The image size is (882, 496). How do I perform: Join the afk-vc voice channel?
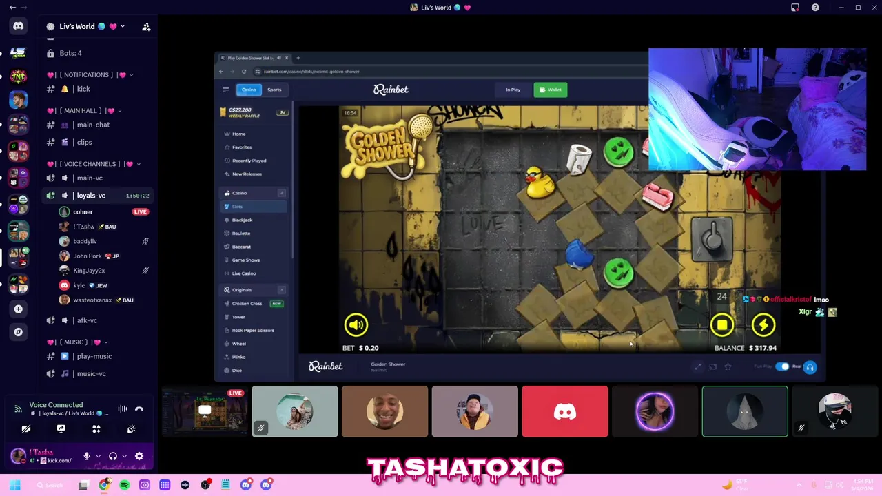[x=96, y=320]
